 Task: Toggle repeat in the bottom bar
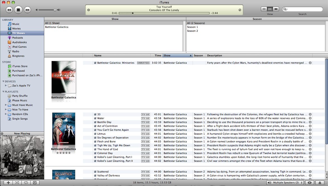[x=26, y=183]
